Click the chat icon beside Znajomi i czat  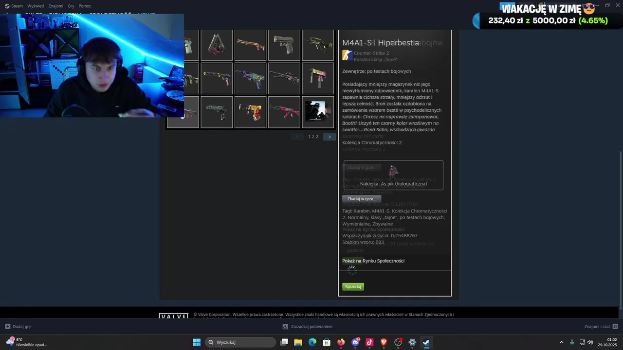coord(615,327)
